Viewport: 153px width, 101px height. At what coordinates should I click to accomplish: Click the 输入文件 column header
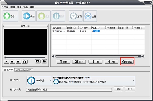(x=59, y=28)
